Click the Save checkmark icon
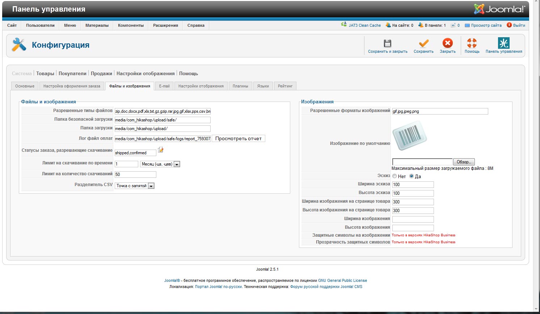 pyautogui.click(x=423, y=43)
